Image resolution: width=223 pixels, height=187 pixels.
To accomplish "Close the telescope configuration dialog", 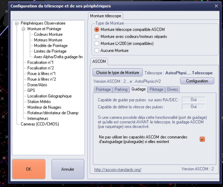I will point(216,6).
